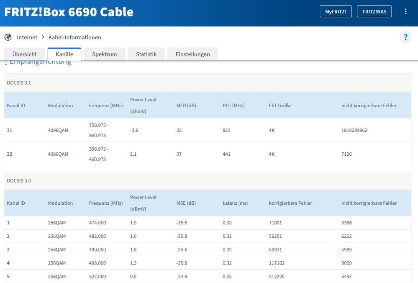Open the three-dot options menu
Screen dimensions: 418x283
click(405, 11)
